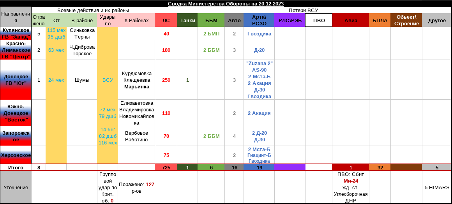Screen dimensions: 452x204
Task: Click the dark red "Авиа" column header
Action: [350, 20]
